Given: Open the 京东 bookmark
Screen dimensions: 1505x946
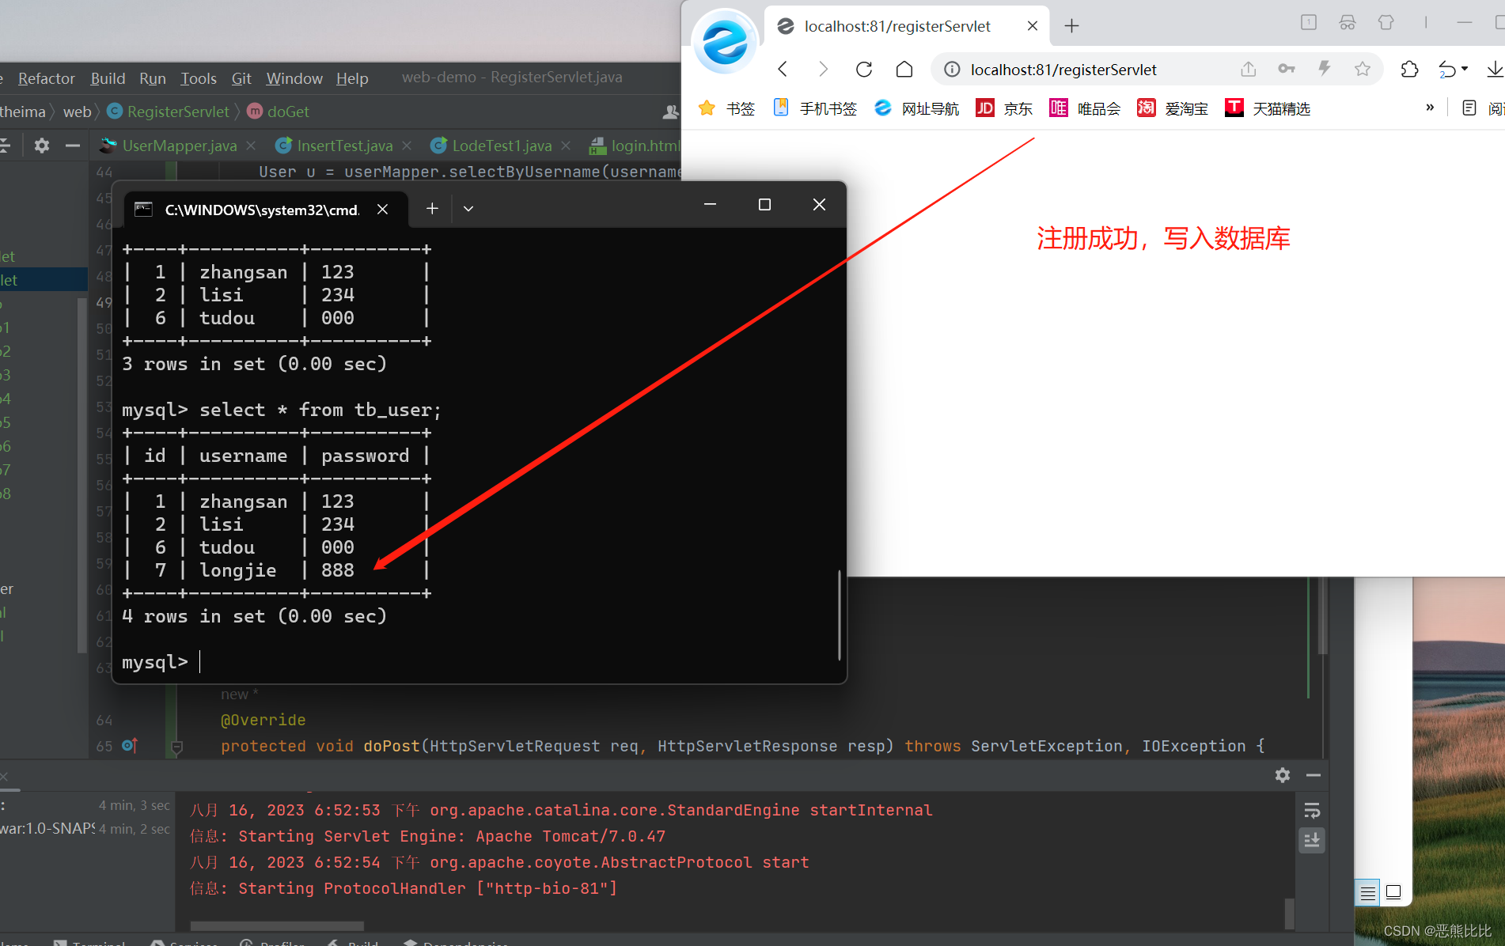Looking at the screenshot, I should (x=1004, y=108).
